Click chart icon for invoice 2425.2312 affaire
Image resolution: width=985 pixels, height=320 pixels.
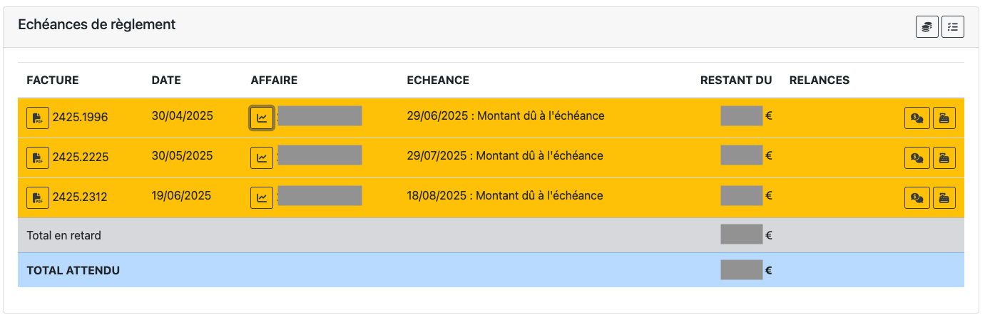click(x=262, y=197)
